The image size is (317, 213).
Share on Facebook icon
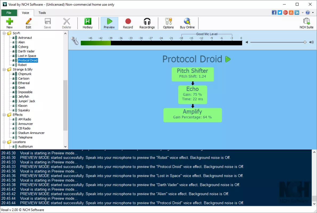(274, 13)
